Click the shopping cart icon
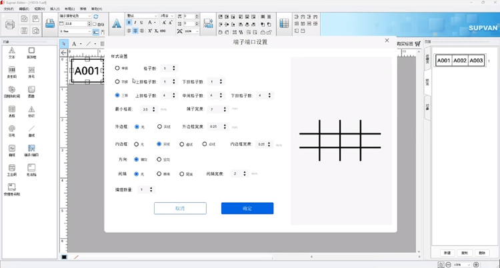This screenshot has height=268, width=500. (x=418, y=44)
